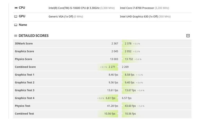
Task: Click the Combined Score row label
Action: [25, 67]
